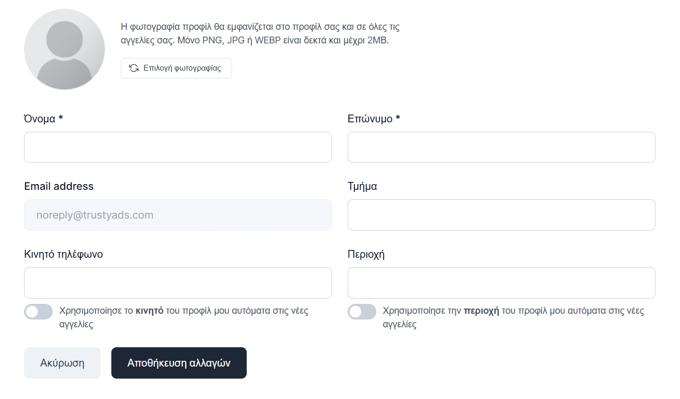The image size is (680, 399).
Task: Click the Επώνυμο * label
Action: (374, 119)
